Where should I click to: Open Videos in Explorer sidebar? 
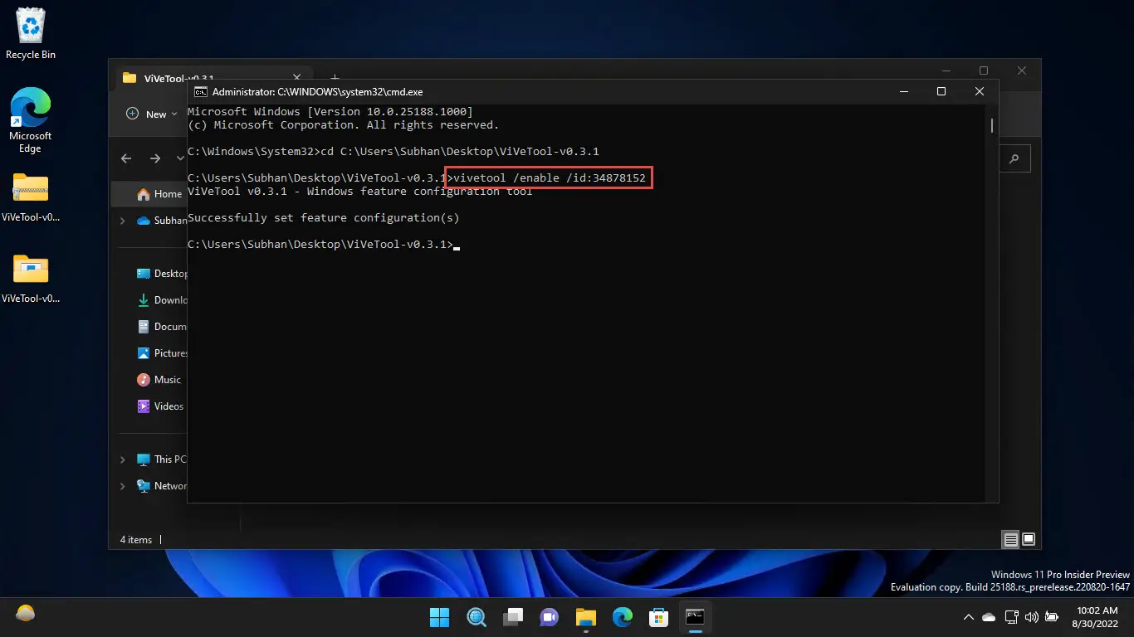pos(160,406)
